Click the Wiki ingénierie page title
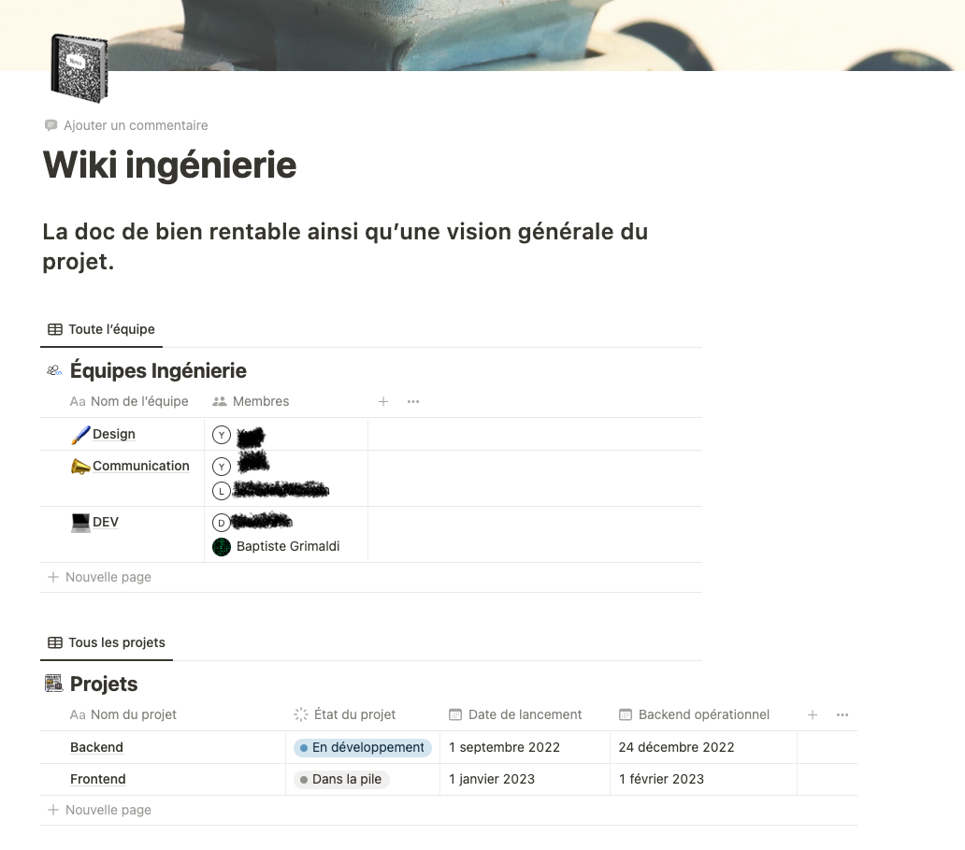965x850 pixels. pyautogui.click(x=169, y=166)
